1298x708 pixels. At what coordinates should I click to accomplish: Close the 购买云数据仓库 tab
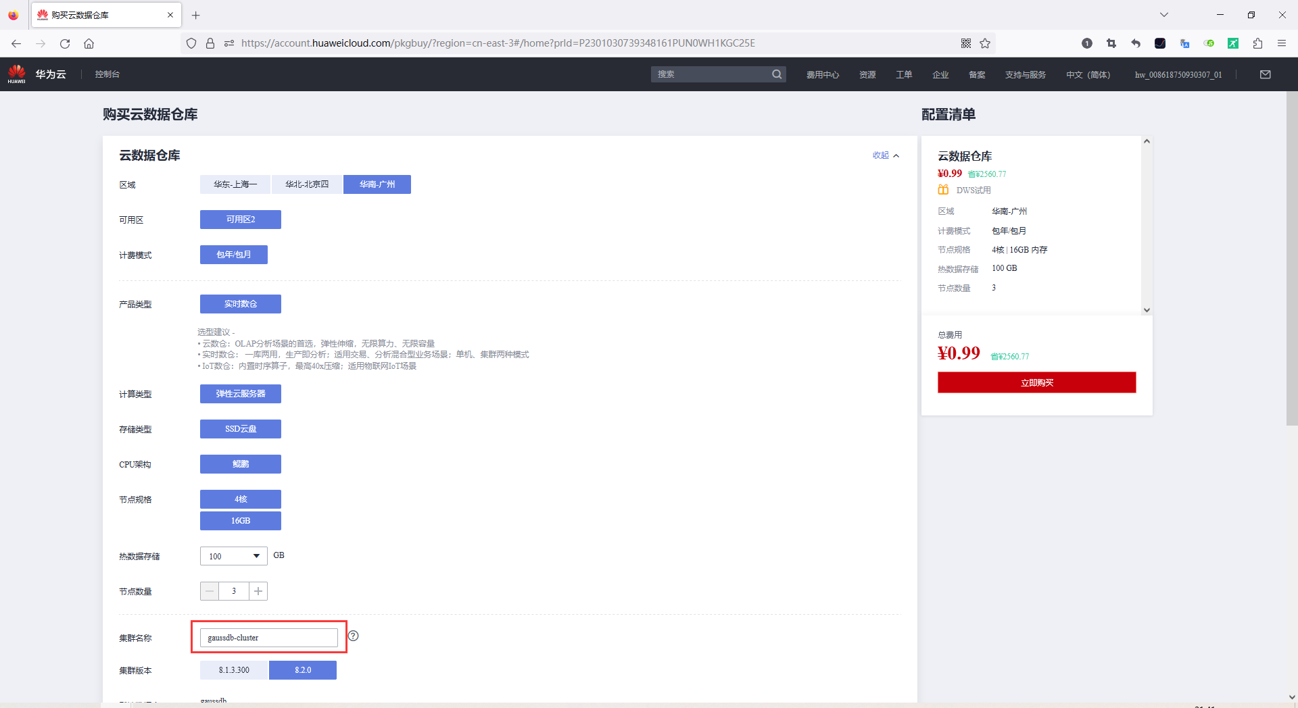[x=170, y=15]
